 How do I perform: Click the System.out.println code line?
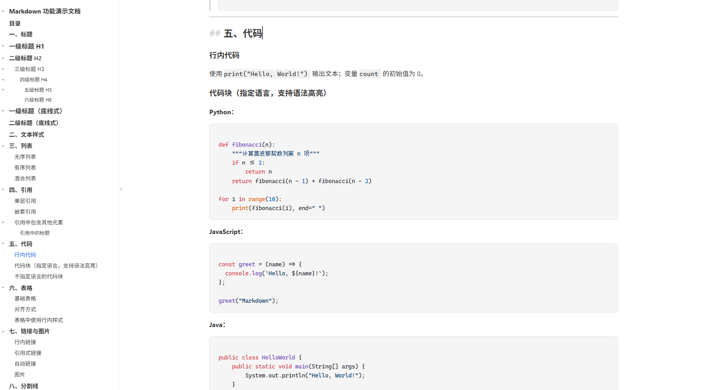pos(305,375)
